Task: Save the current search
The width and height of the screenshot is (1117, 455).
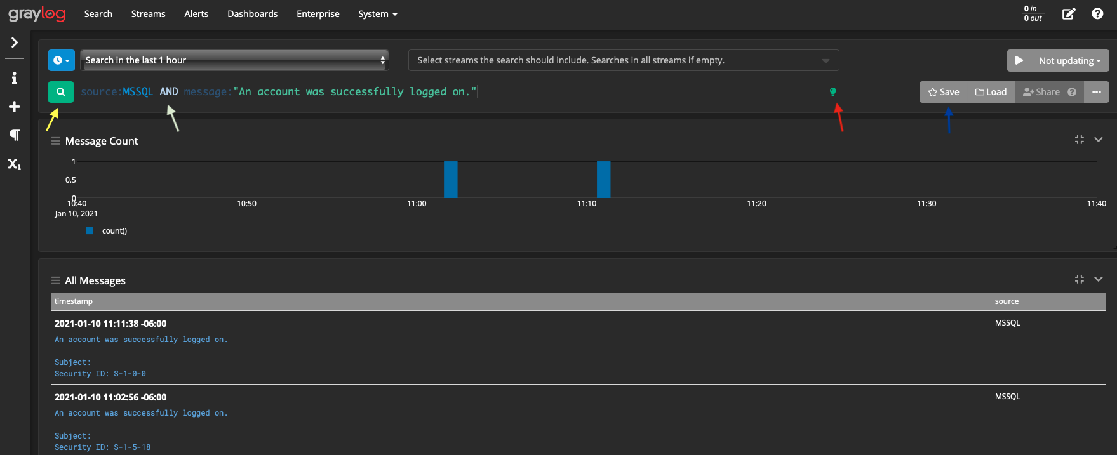Action: [x=944, y=92]
